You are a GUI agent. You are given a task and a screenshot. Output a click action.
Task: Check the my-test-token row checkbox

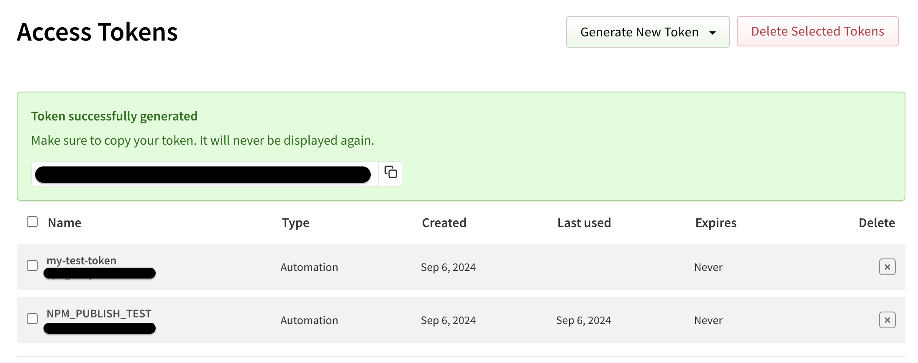click(32, 266)
